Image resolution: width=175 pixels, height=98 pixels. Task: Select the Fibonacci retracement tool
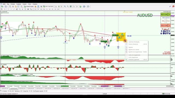click(20, 9)
